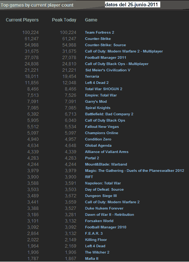189x262 pixels.
Task: Open the F.E.A.R. 3 link
Action: click(94, 234)
